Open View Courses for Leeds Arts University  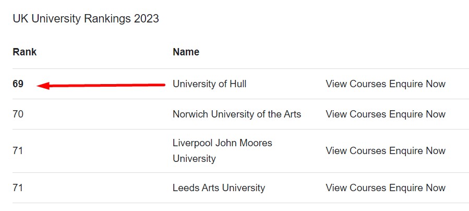(356, 187)
